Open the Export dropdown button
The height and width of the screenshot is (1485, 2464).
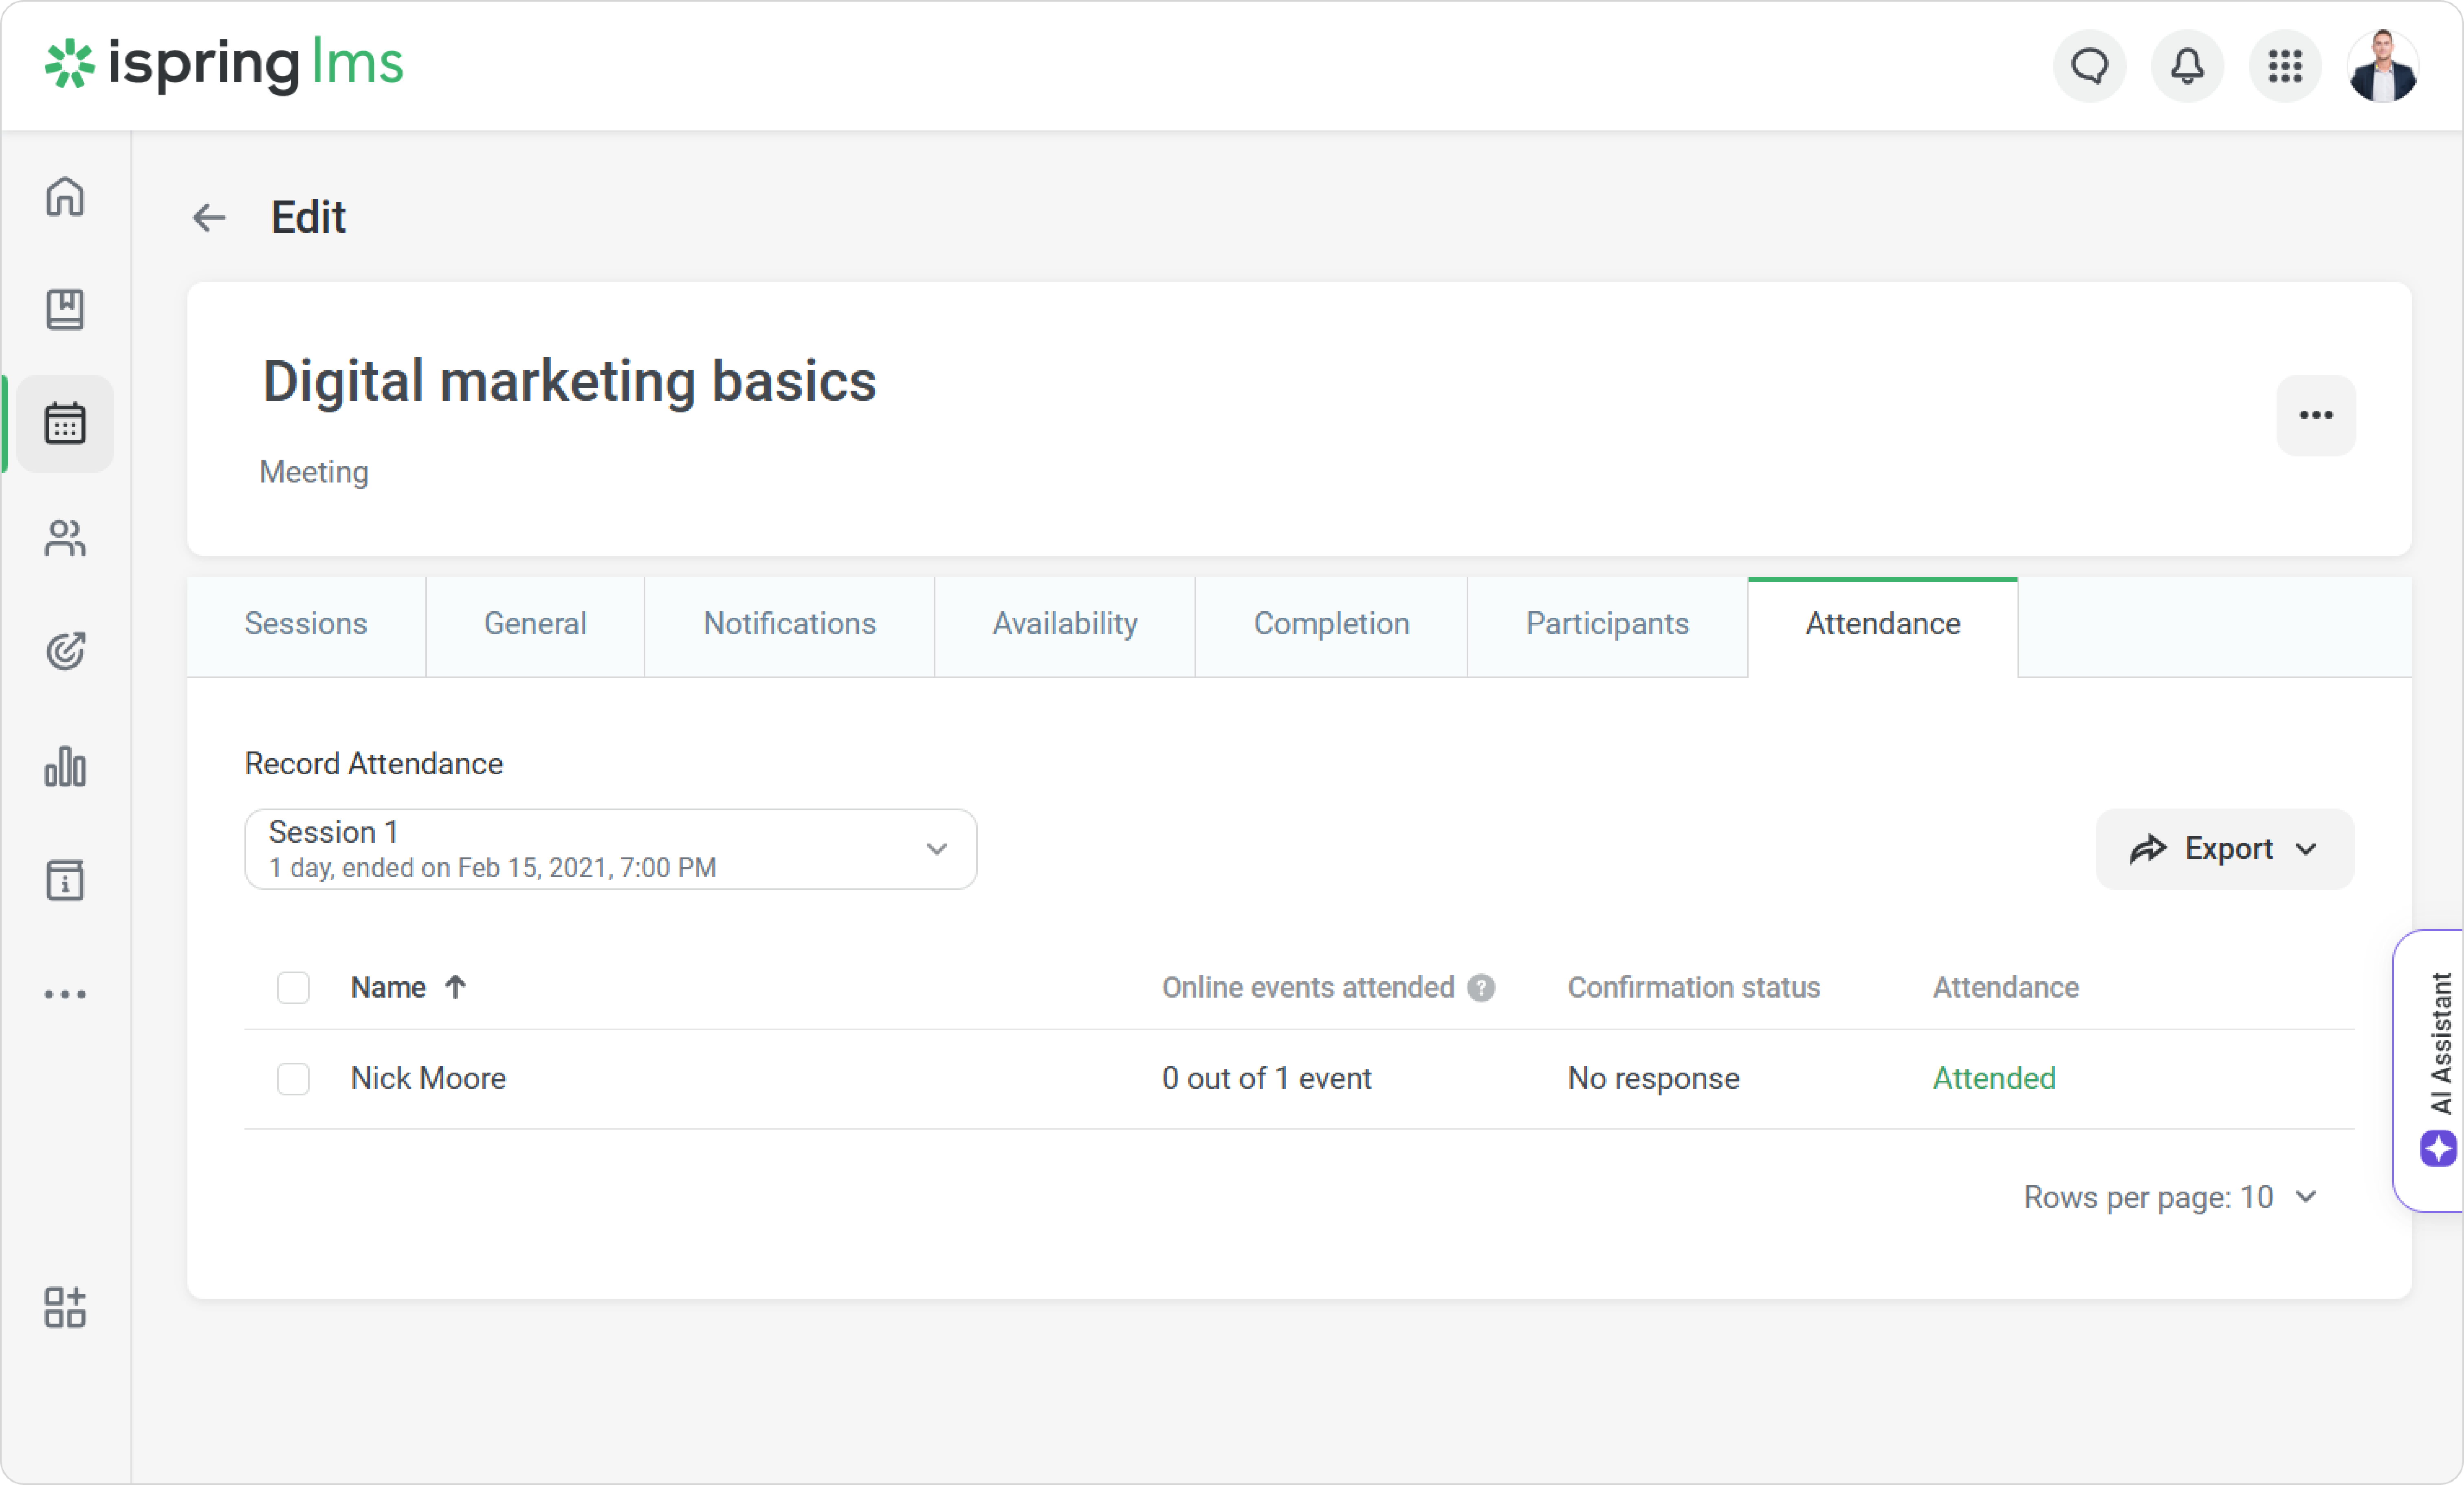click(2224, 849)
